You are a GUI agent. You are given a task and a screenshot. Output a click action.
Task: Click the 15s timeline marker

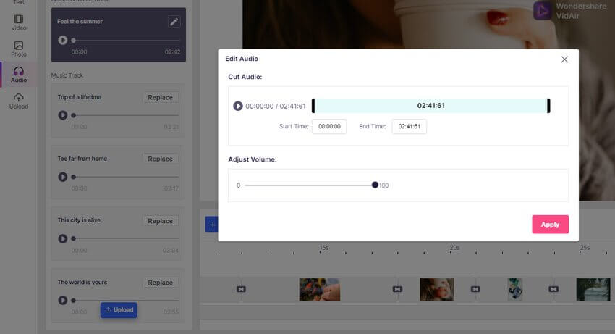pos(324,248)
